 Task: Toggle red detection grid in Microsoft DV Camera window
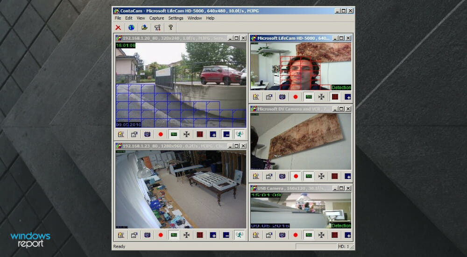point(335,176)
